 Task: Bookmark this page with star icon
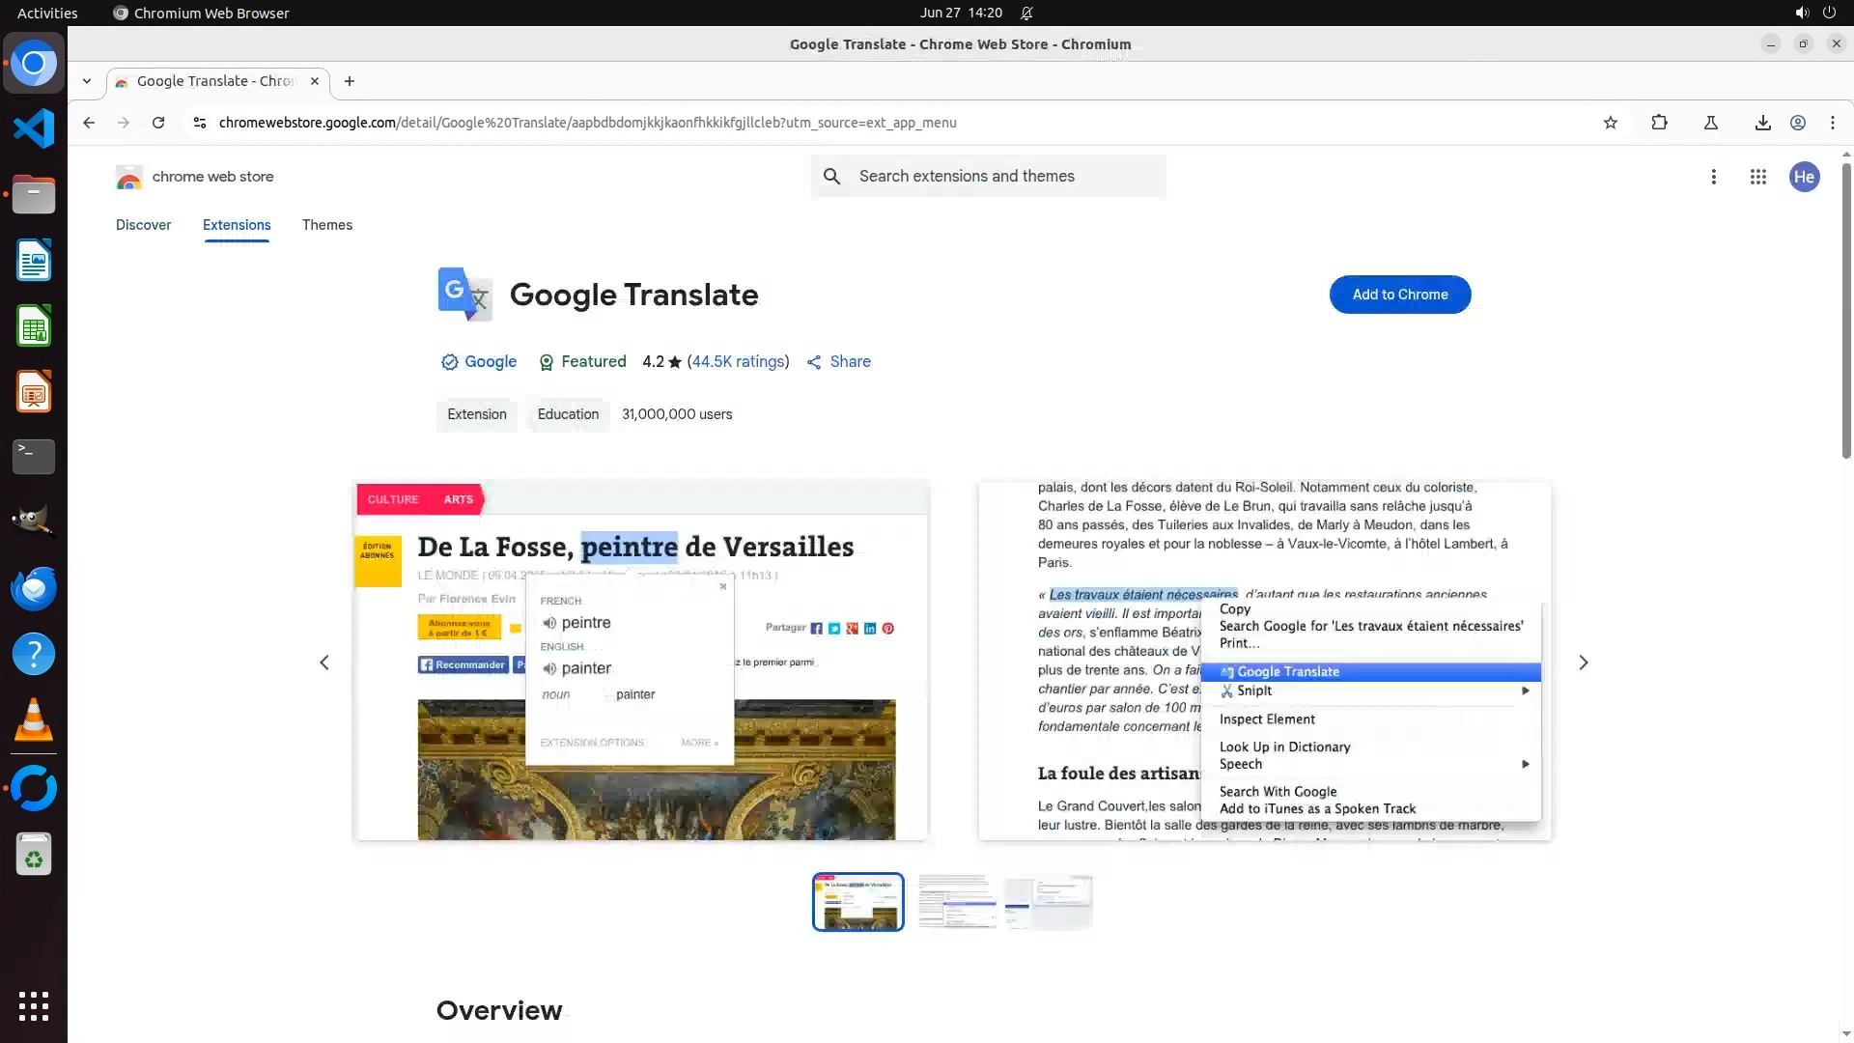click(x=1610, y=123)
